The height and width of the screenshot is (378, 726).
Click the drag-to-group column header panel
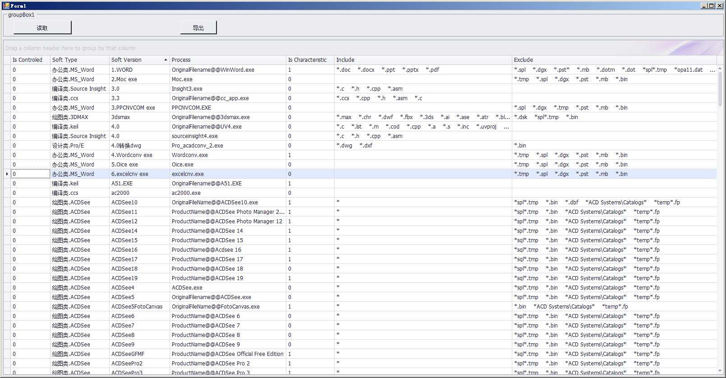[363, 48]
